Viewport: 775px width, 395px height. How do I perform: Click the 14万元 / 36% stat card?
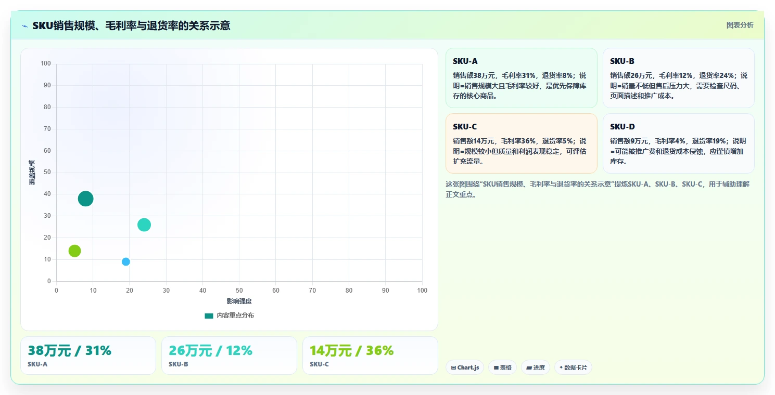(x=370, y=355)
